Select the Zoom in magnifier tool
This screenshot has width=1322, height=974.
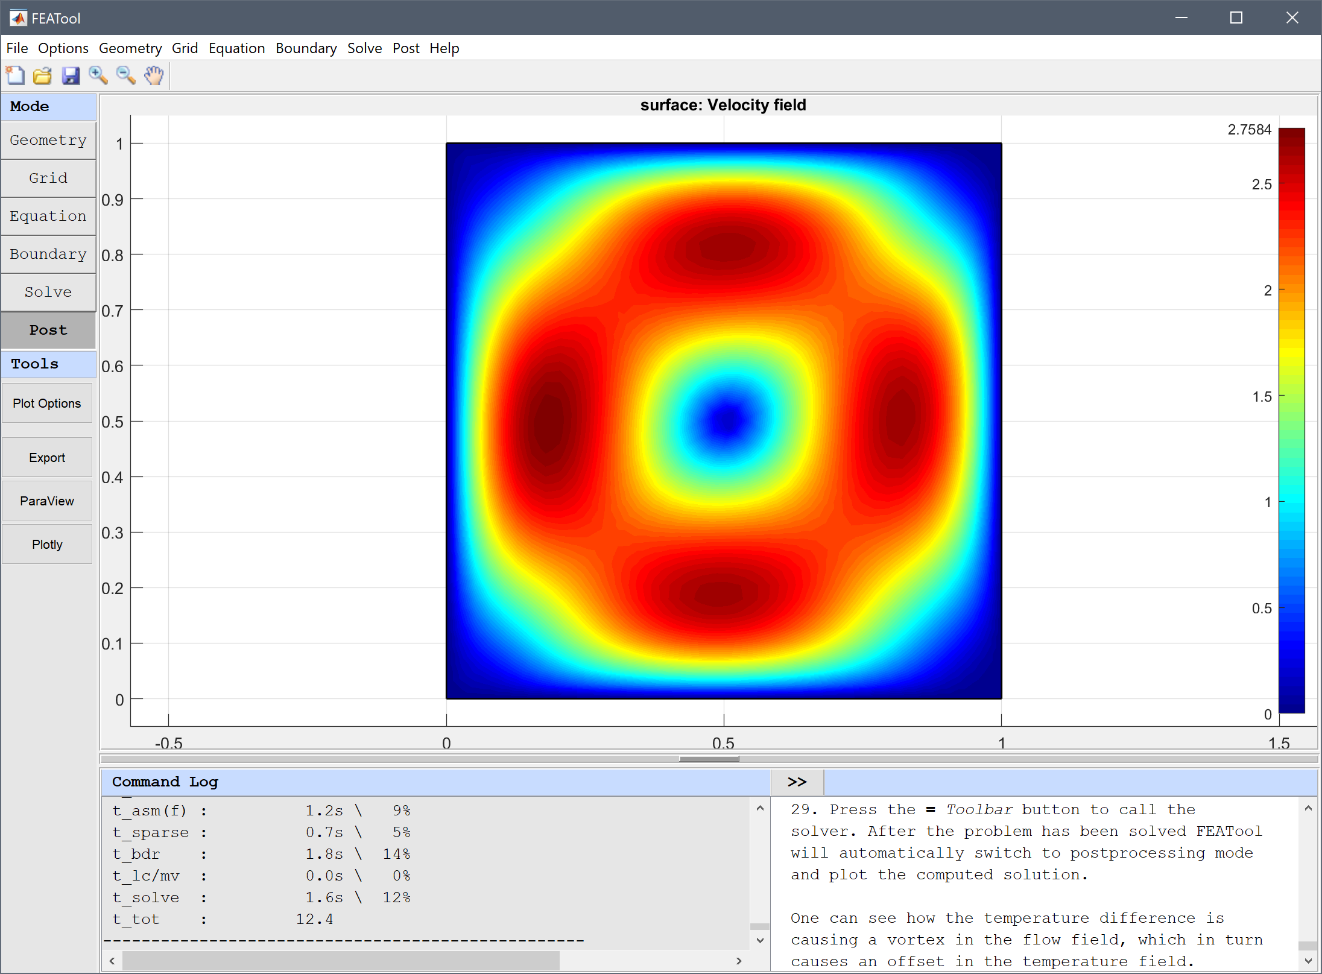pyautogui.click(x=98, y=76)
